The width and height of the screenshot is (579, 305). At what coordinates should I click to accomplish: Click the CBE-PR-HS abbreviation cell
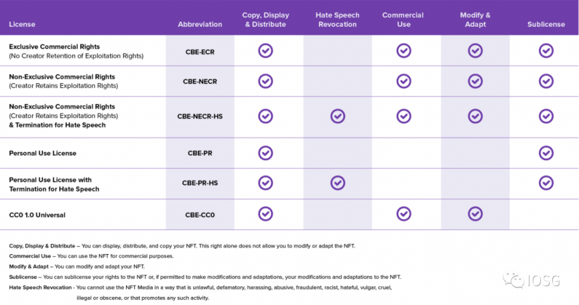(x=200, y=183)
